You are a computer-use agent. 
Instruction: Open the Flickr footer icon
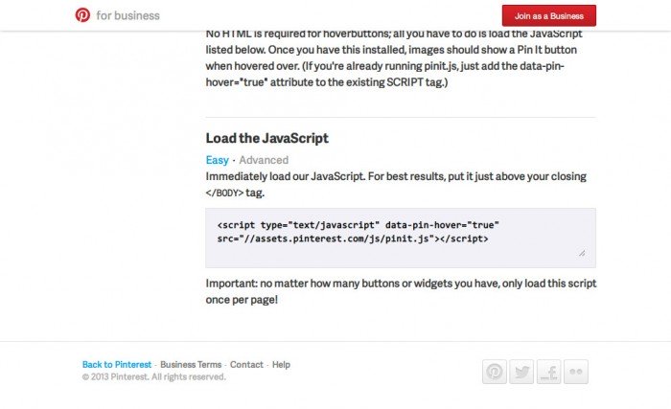coord(575,372)
